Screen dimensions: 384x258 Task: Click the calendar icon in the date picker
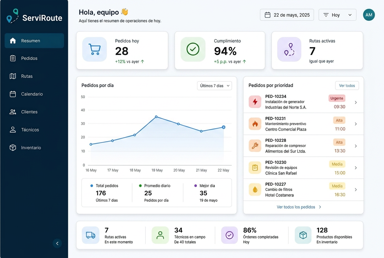(268, 15)
